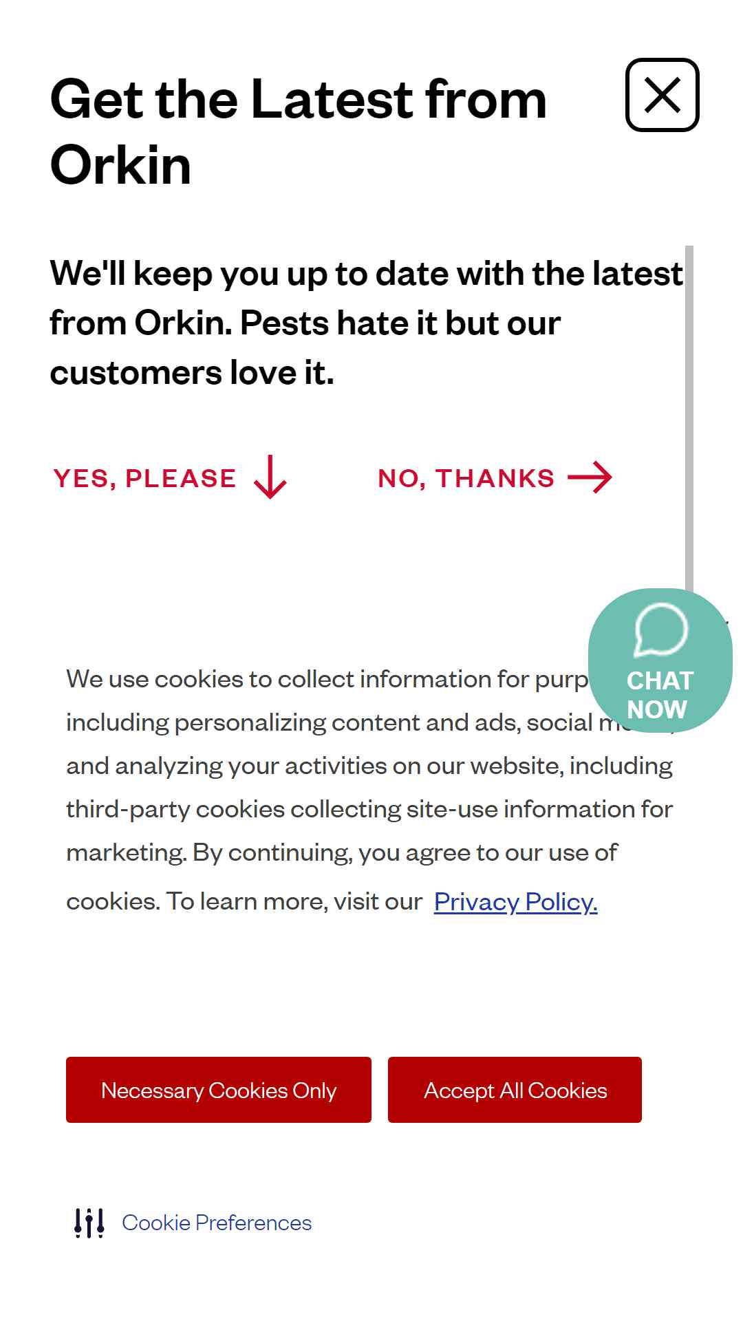Choose Necessary Cookies Only
743x1321 pixels.
219,1090
